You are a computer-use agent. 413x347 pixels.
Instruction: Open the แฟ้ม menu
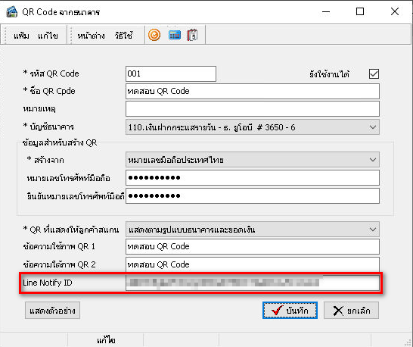point(21,36)
